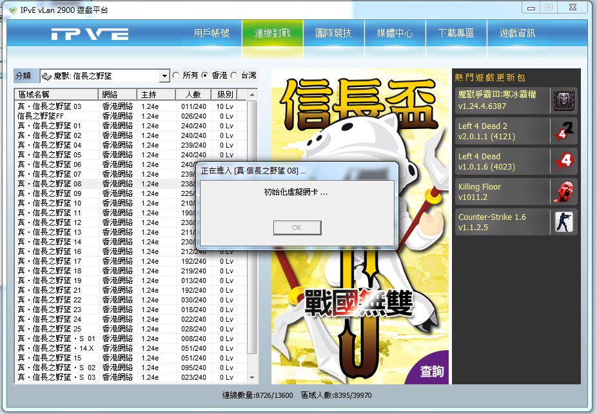Click the Killing Floor face icon
The image size is (597, 414).
[x=563, y=192]
